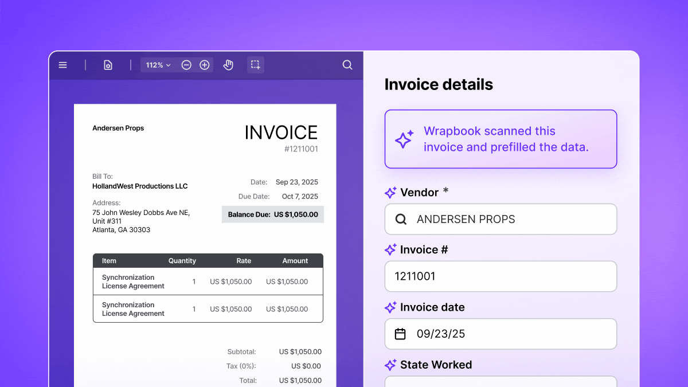Zoom out using the minus icon
The width and height of the screenshot is (688, 387).
pyautogui.click(x=186, y=65)
